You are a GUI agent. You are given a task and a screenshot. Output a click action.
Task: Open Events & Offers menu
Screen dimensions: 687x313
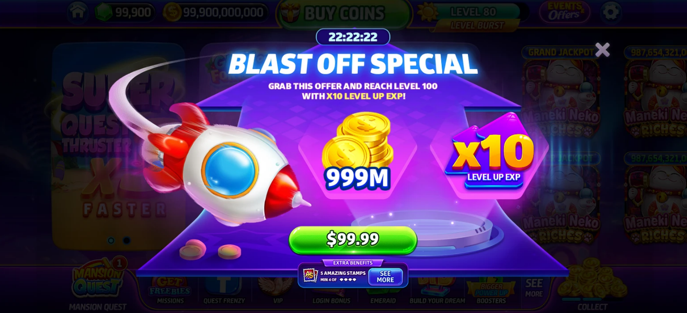(564, 12)
